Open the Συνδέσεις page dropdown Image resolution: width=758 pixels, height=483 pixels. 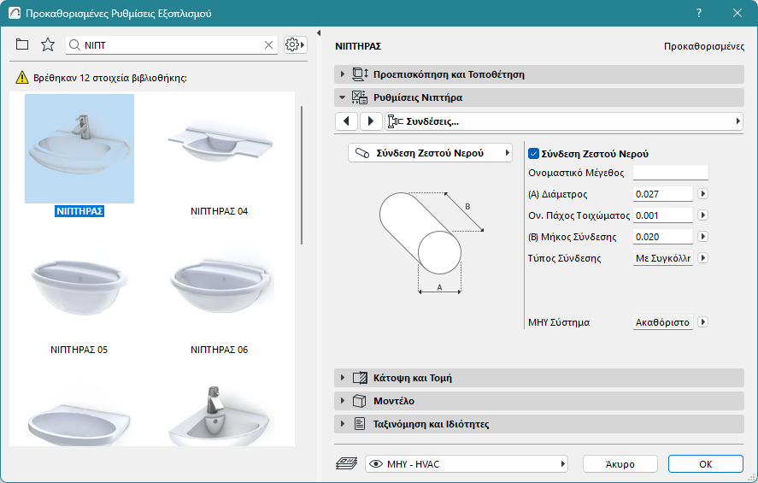564,121
